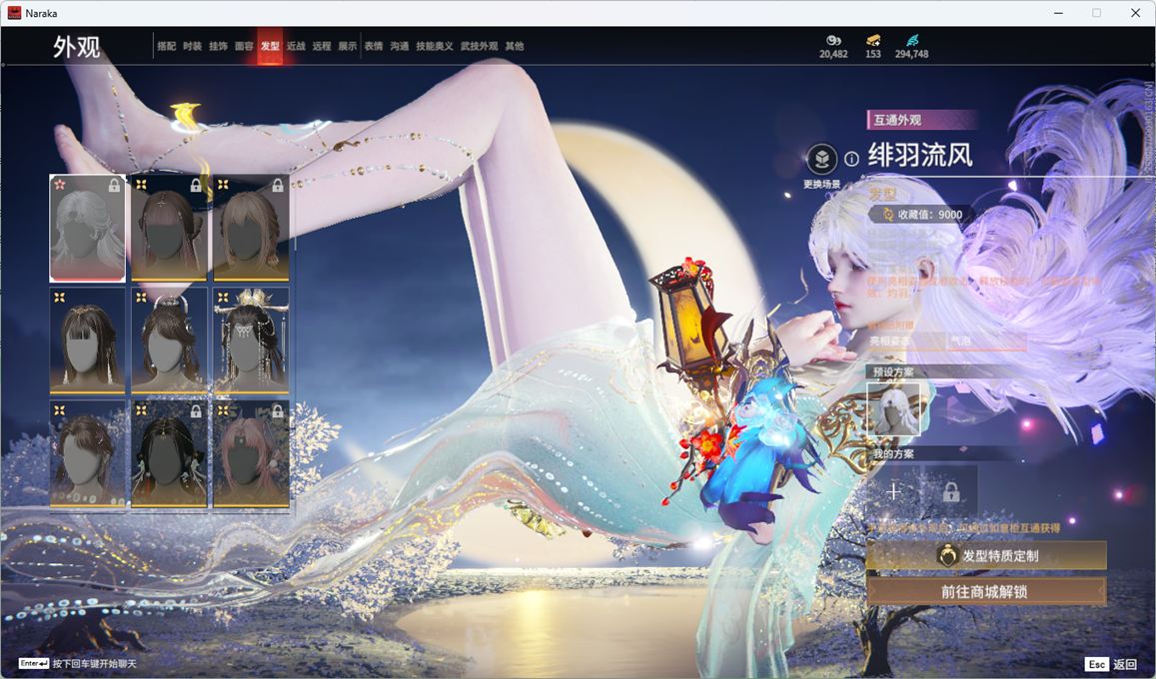Select the highlighted 发型 tab
Screen dimensions: 1156x679
point(270,46)
